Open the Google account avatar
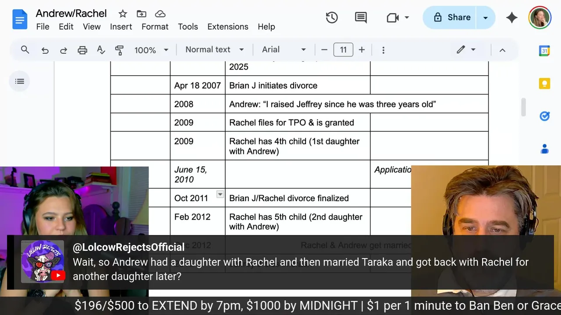561x315 pixels. [540, 17]
